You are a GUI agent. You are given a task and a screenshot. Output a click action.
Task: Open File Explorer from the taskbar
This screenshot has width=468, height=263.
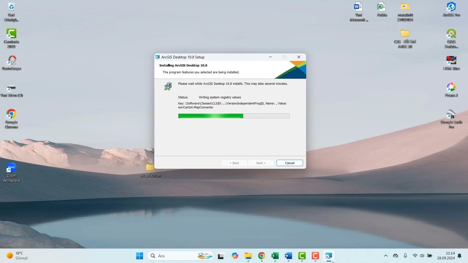coord(248,256)
